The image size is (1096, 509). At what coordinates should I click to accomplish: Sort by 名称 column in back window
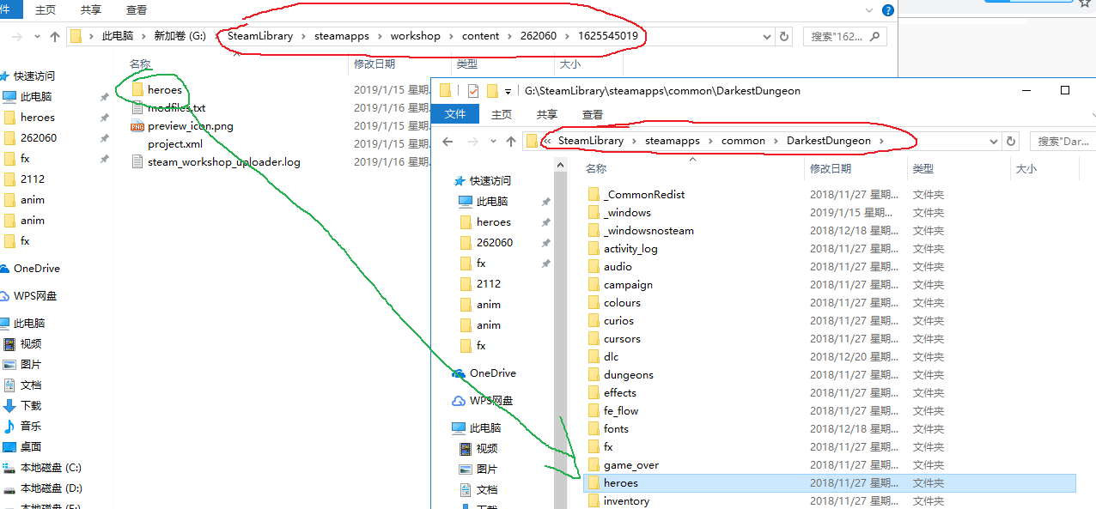click(x=140, y=64)
